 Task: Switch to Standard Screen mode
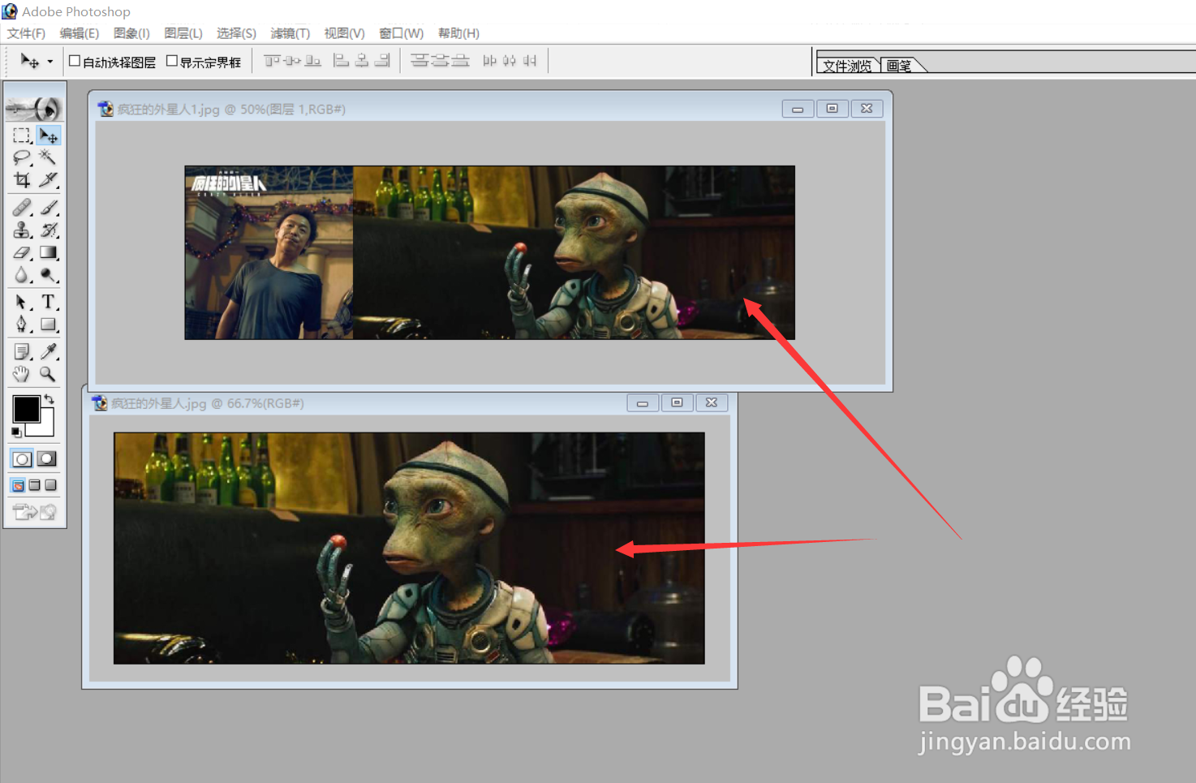[x=18, y=485]
